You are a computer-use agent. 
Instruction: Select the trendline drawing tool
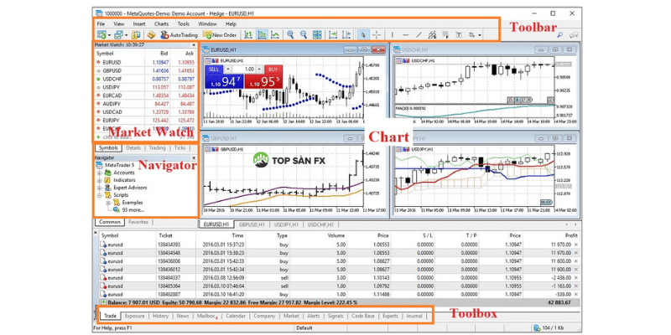tap(419, 34)
